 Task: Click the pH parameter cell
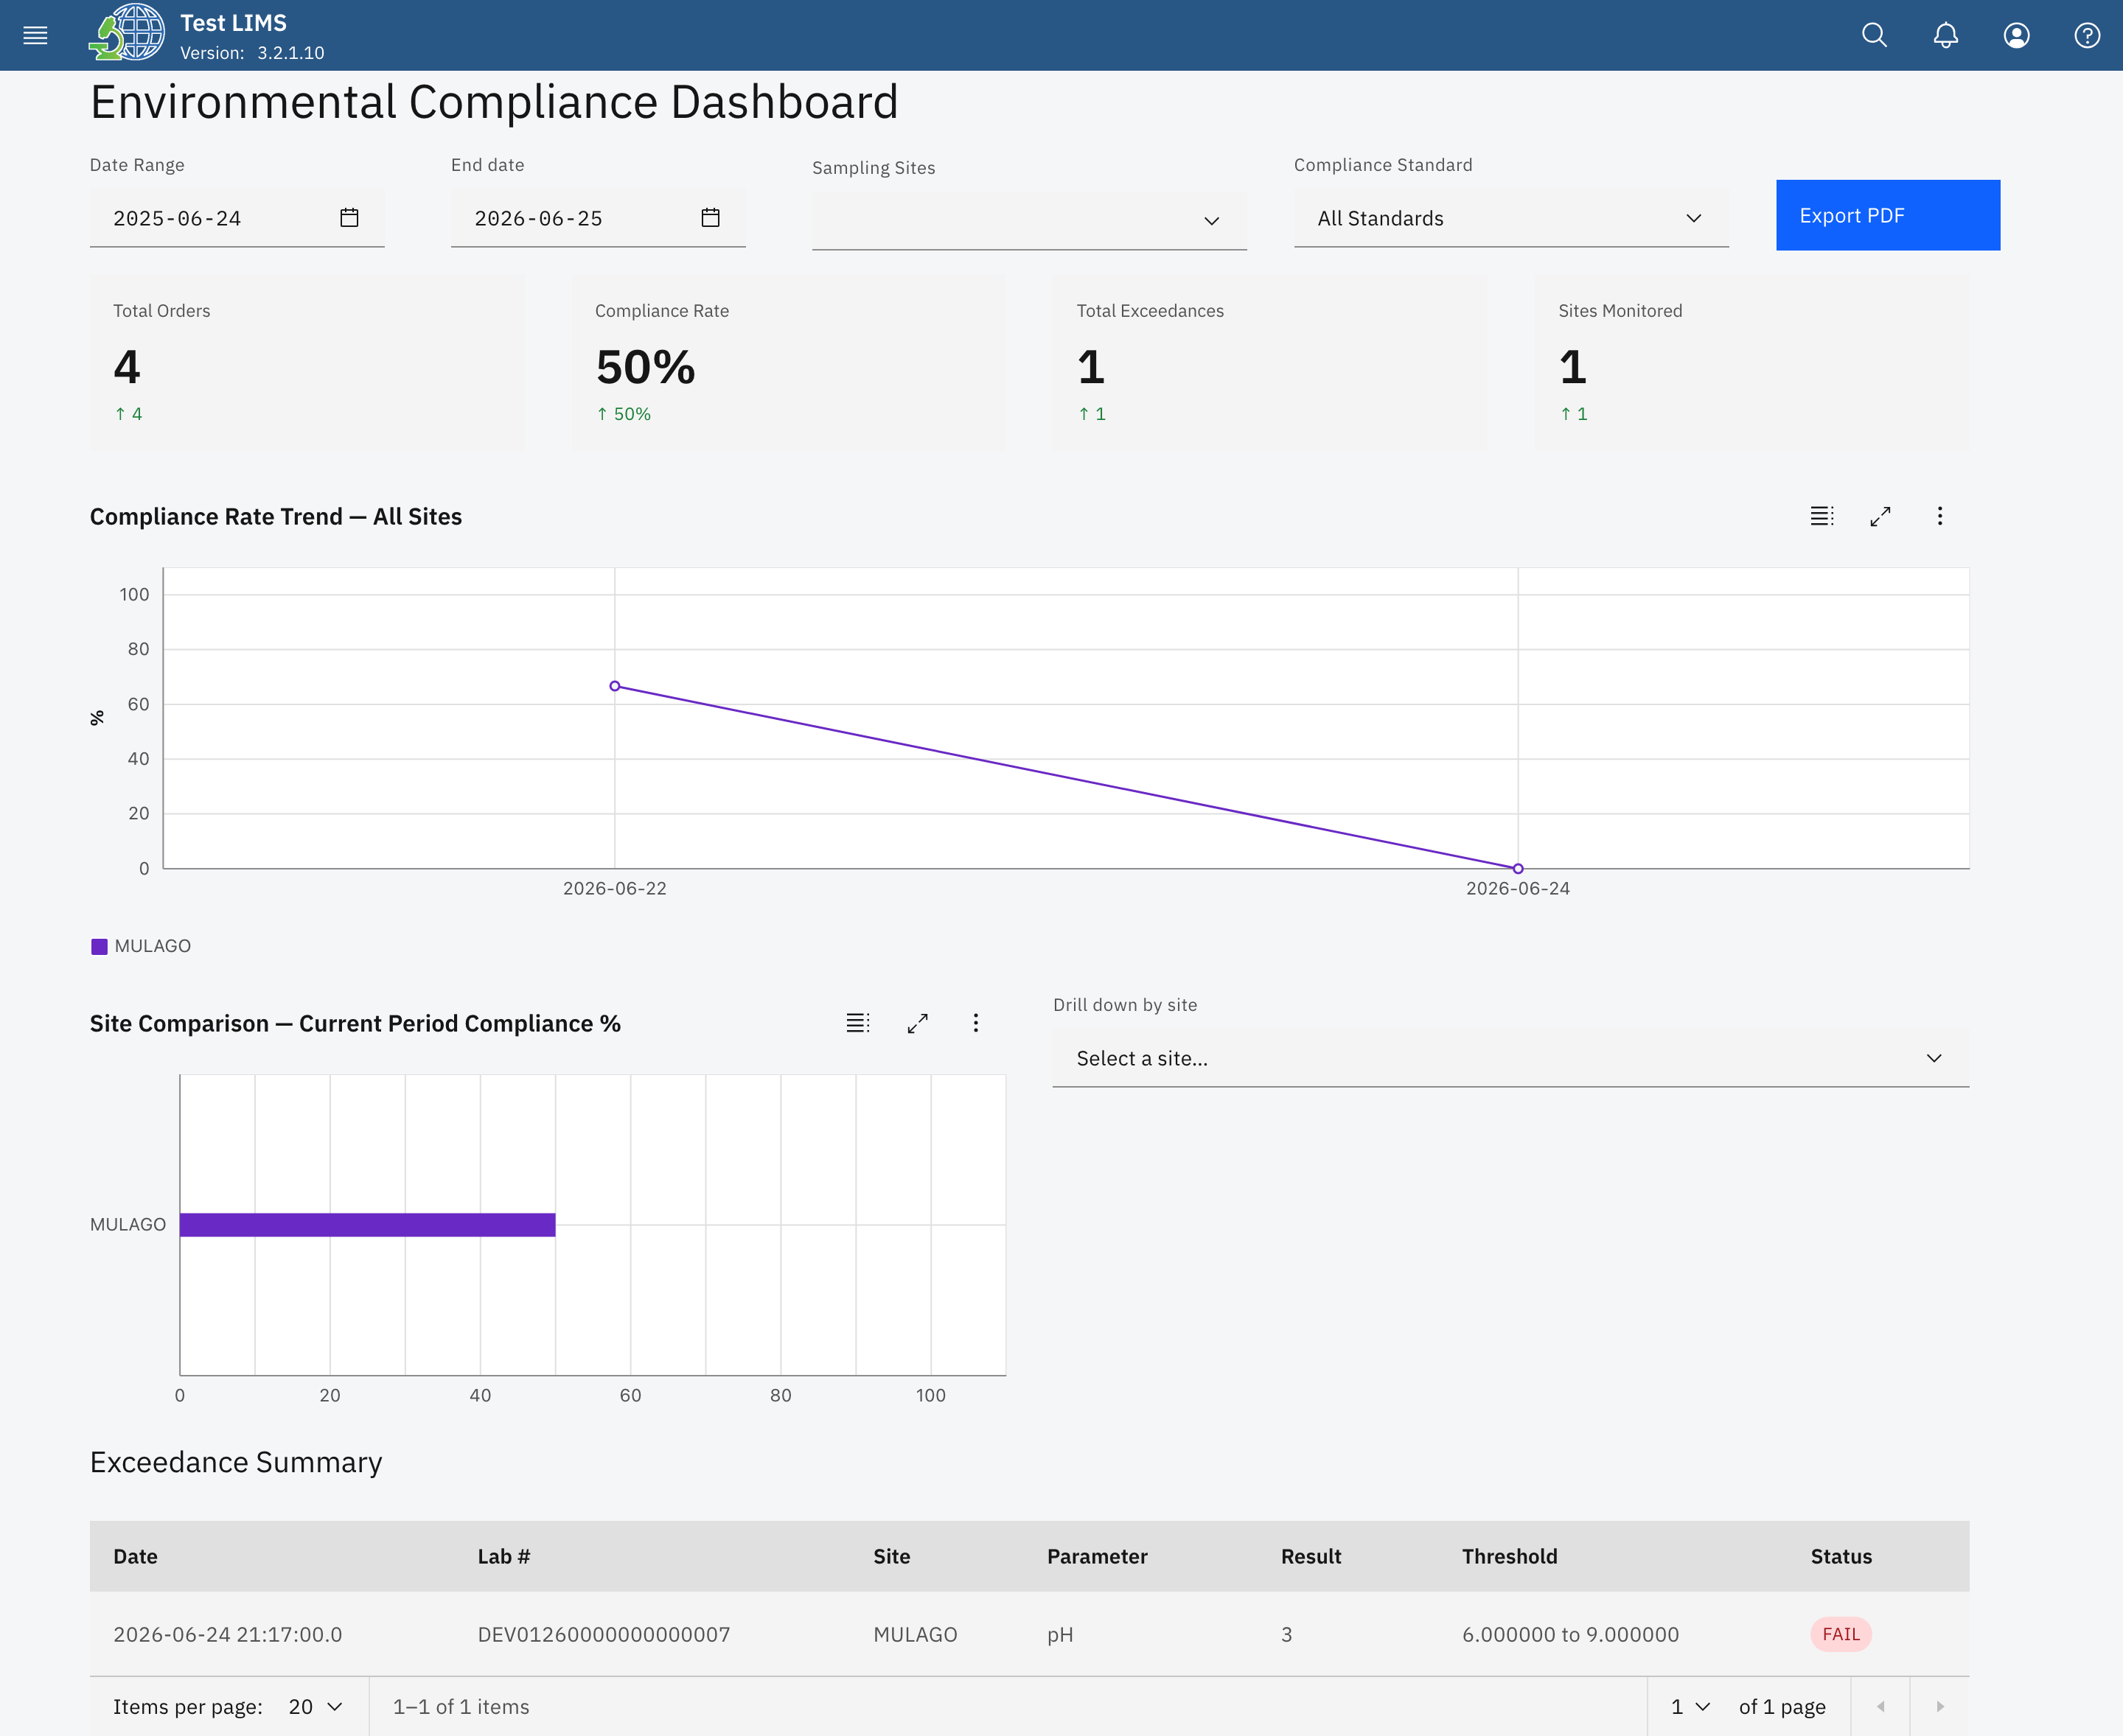(x=1061, y=1634)
